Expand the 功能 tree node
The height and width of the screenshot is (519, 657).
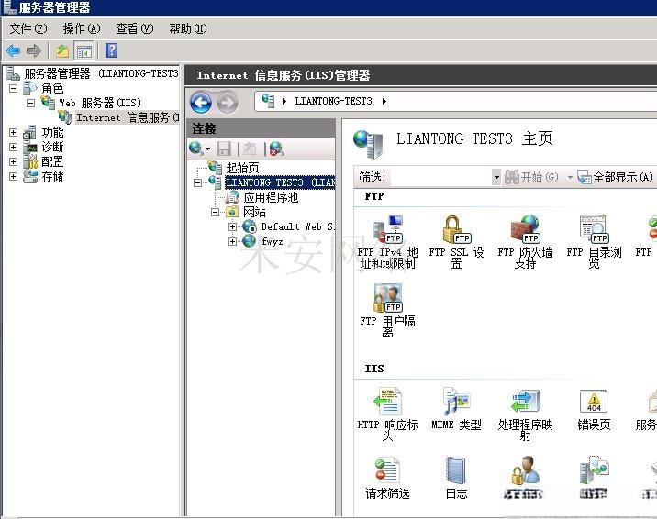(14, 133)
